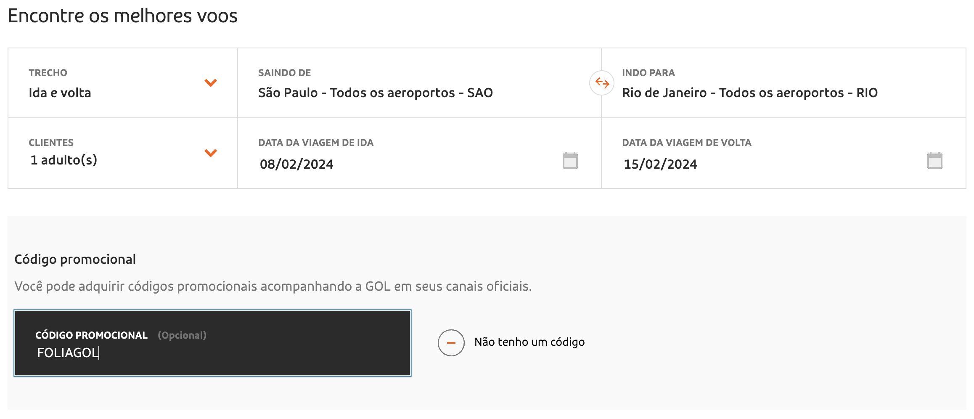The width and height of the screenshot is (974, 419).
Task: Expand the Trecho dropdown chevron
Action: [211, 82]
